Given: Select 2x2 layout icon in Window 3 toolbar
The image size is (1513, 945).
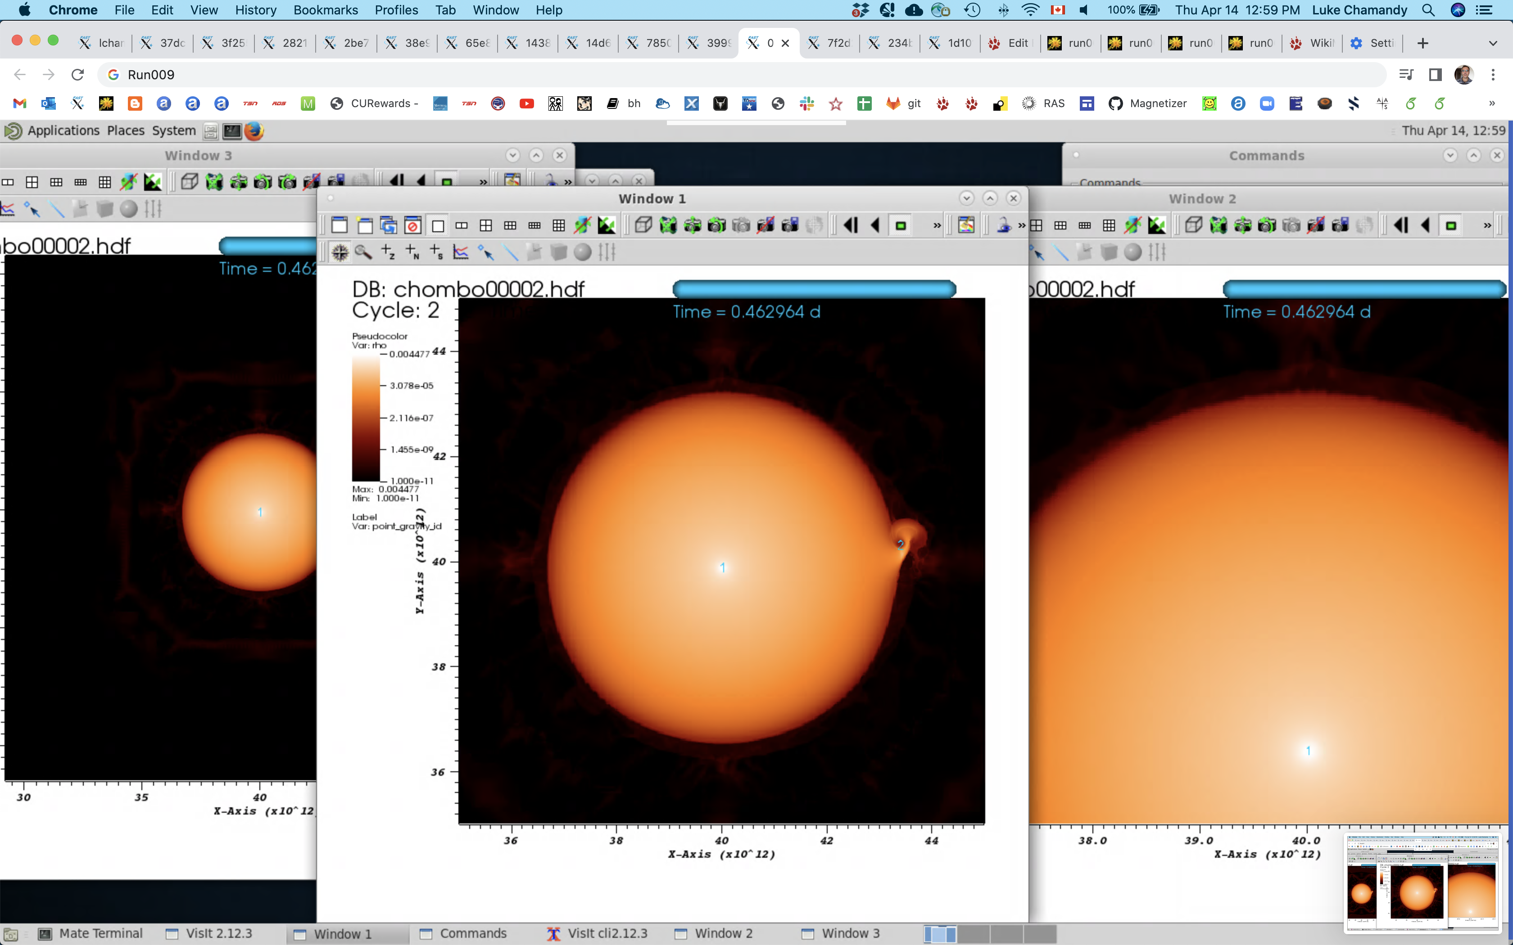Looking at the screenshot, I should pyautogui.click(x=32, y=183).
